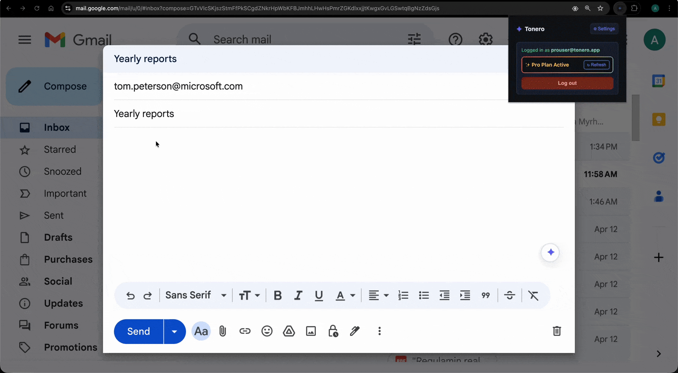Insert a link with the chain icon
Image resolution: width=678 pixels, height=373 pixels.
point(245,331)
